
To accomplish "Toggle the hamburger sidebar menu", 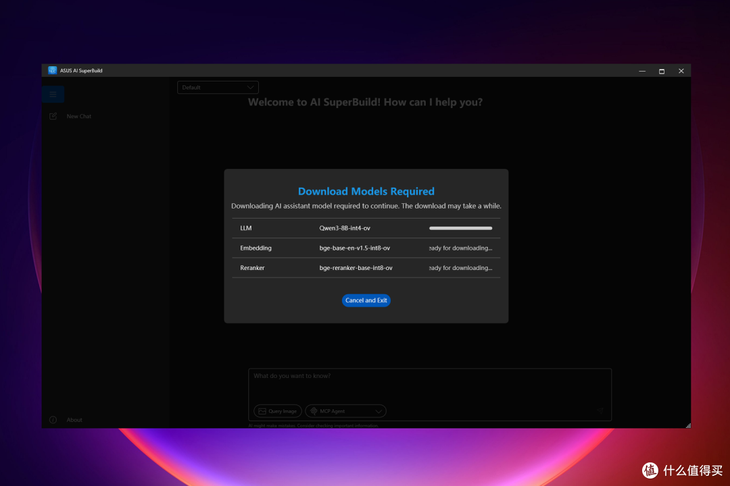I will pos(53,94).
